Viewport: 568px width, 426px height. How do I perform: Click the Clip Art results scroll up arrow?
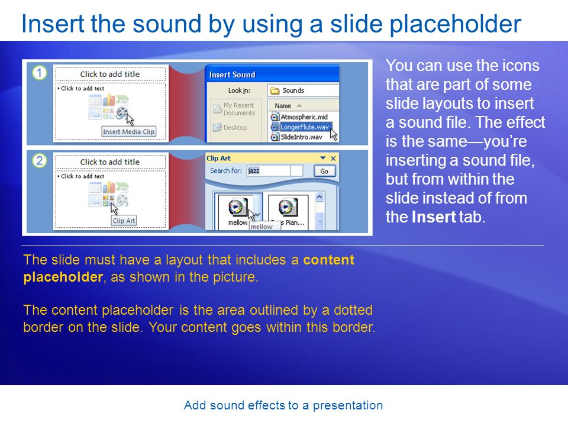coord(319,197)
